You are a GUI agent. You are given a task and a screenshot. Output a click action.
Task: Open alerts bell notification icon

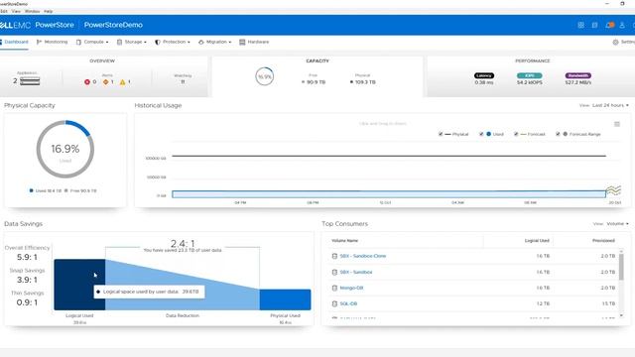609,25
